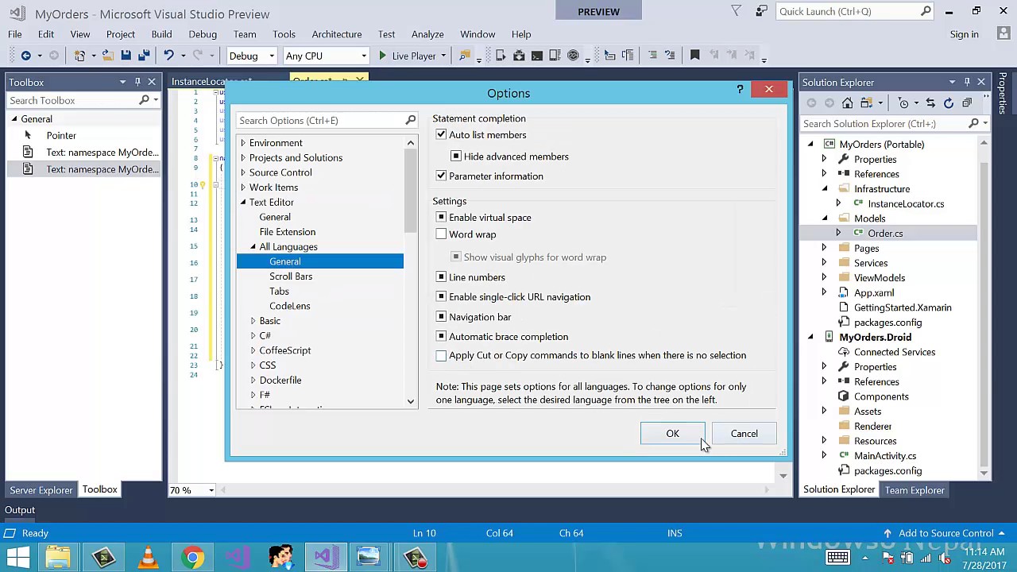
Task: Click the Options search magnifier icon
Action: pos(411,120)
